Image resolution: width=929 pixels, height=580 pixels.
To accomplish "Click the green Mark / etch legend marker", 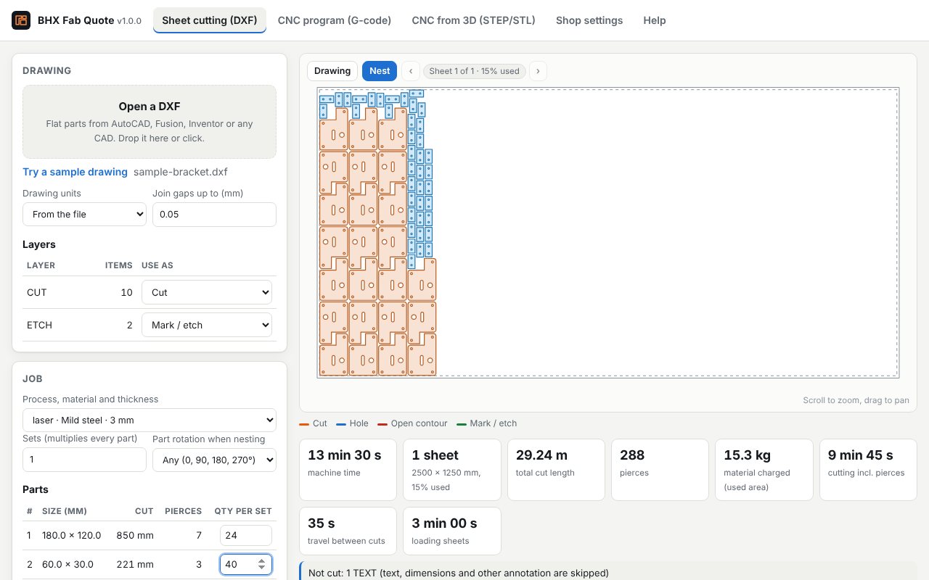I will click(x=462, y=423).
